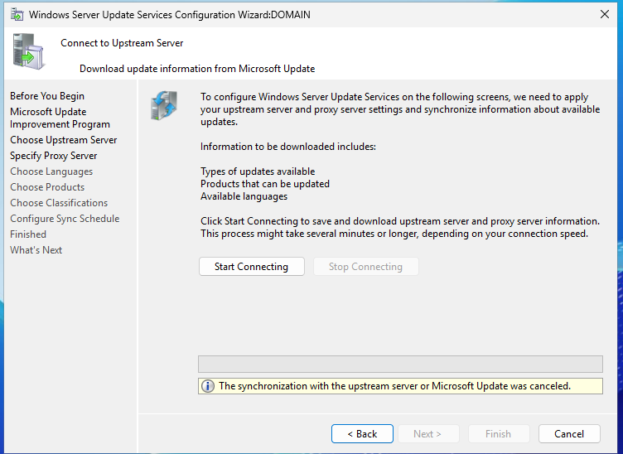The width and height of the screenshot is (623, 454).
Task: Click the synchronization progress bar
Action: 400,364
